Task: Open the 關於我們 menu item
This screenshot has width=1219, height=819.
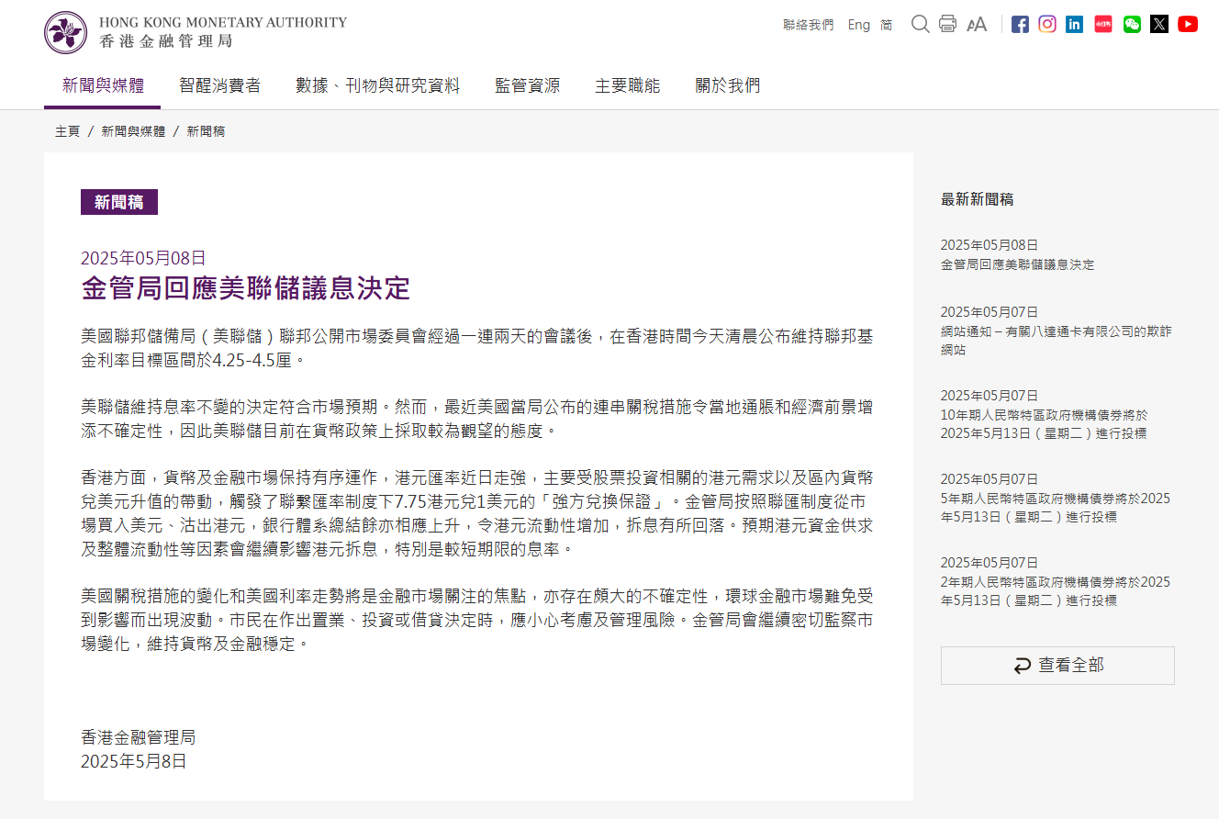Action: (x=727, y=86)
